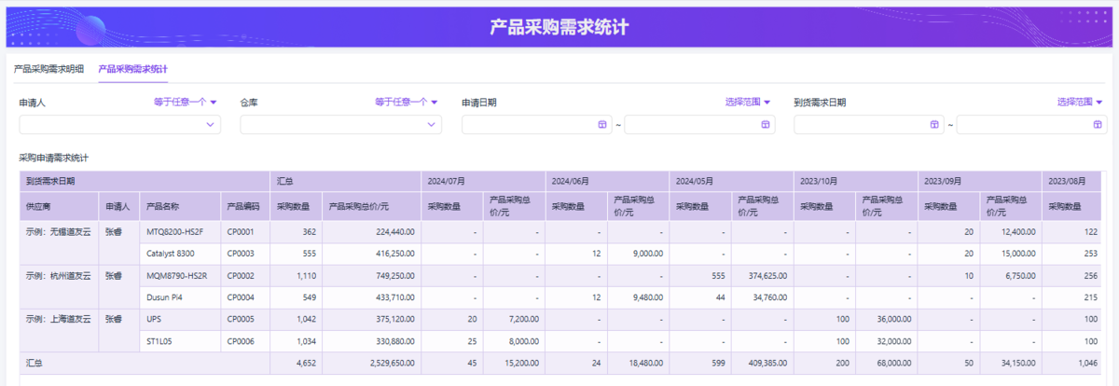The image size is (1119, 386).
Task: Click product name cell Catalyst 8300
Action: click(x=171, y=254)
